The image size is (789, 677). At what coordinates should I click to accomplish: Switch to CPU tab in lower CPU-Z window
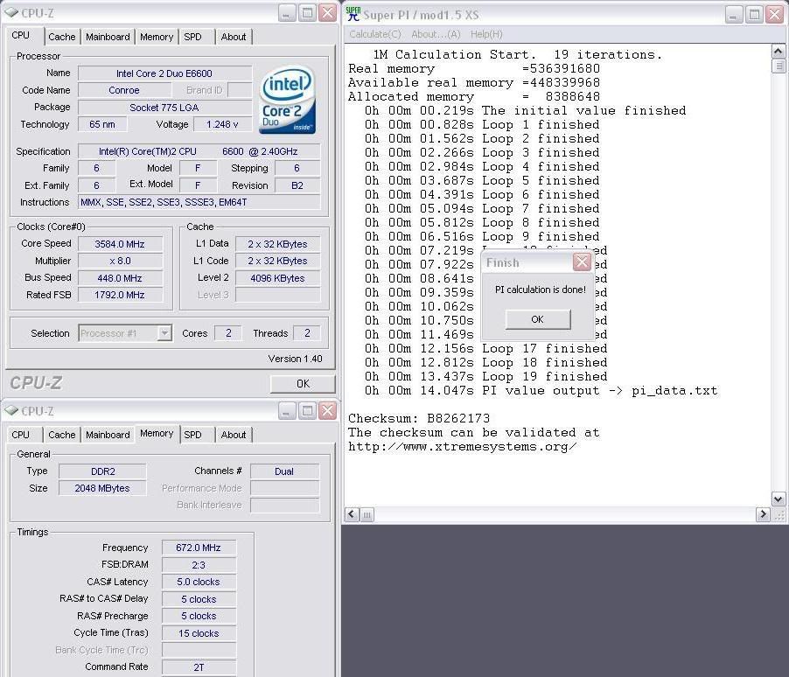21,435
